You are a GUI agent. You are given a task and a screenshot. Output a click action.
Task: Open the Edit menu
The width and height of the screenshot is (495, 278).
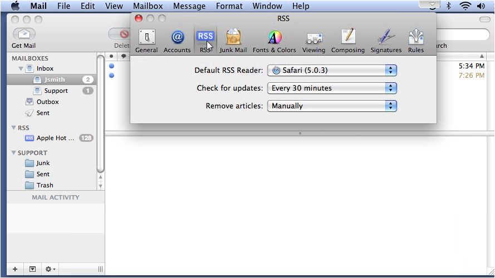pyautogui.click(x=87, y=6)
